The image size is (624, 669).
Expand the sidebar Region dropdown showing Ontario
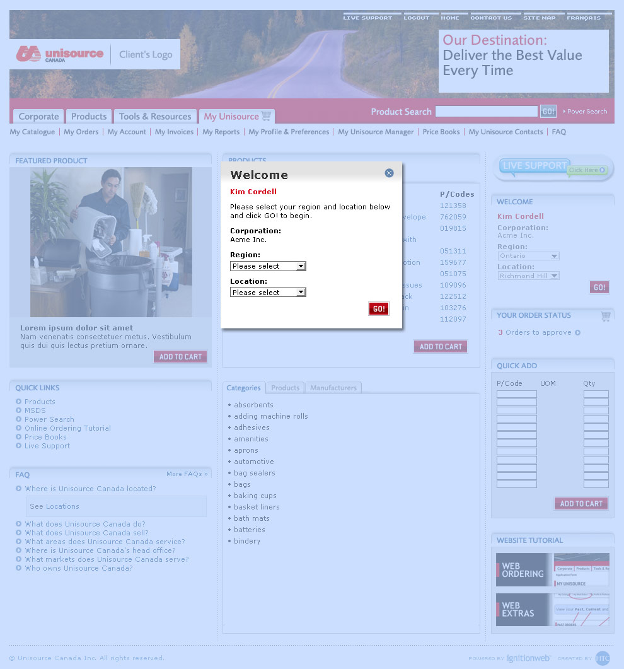click(x=528, y=256)
